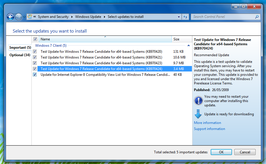
Task: Click the search magnifier icon
Action: 257,17
